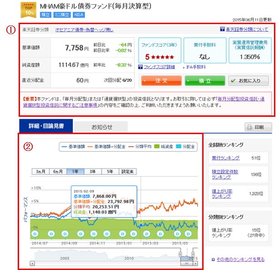Viewport: 279px width, 270px height.
Task: Select the 1年 chart period
Action: point(75,171)
